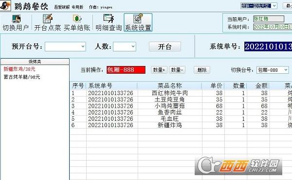Screen dimensions: 292x180
Task: Open the 明细查询 detail query icon
Action: tap(109, 23)
